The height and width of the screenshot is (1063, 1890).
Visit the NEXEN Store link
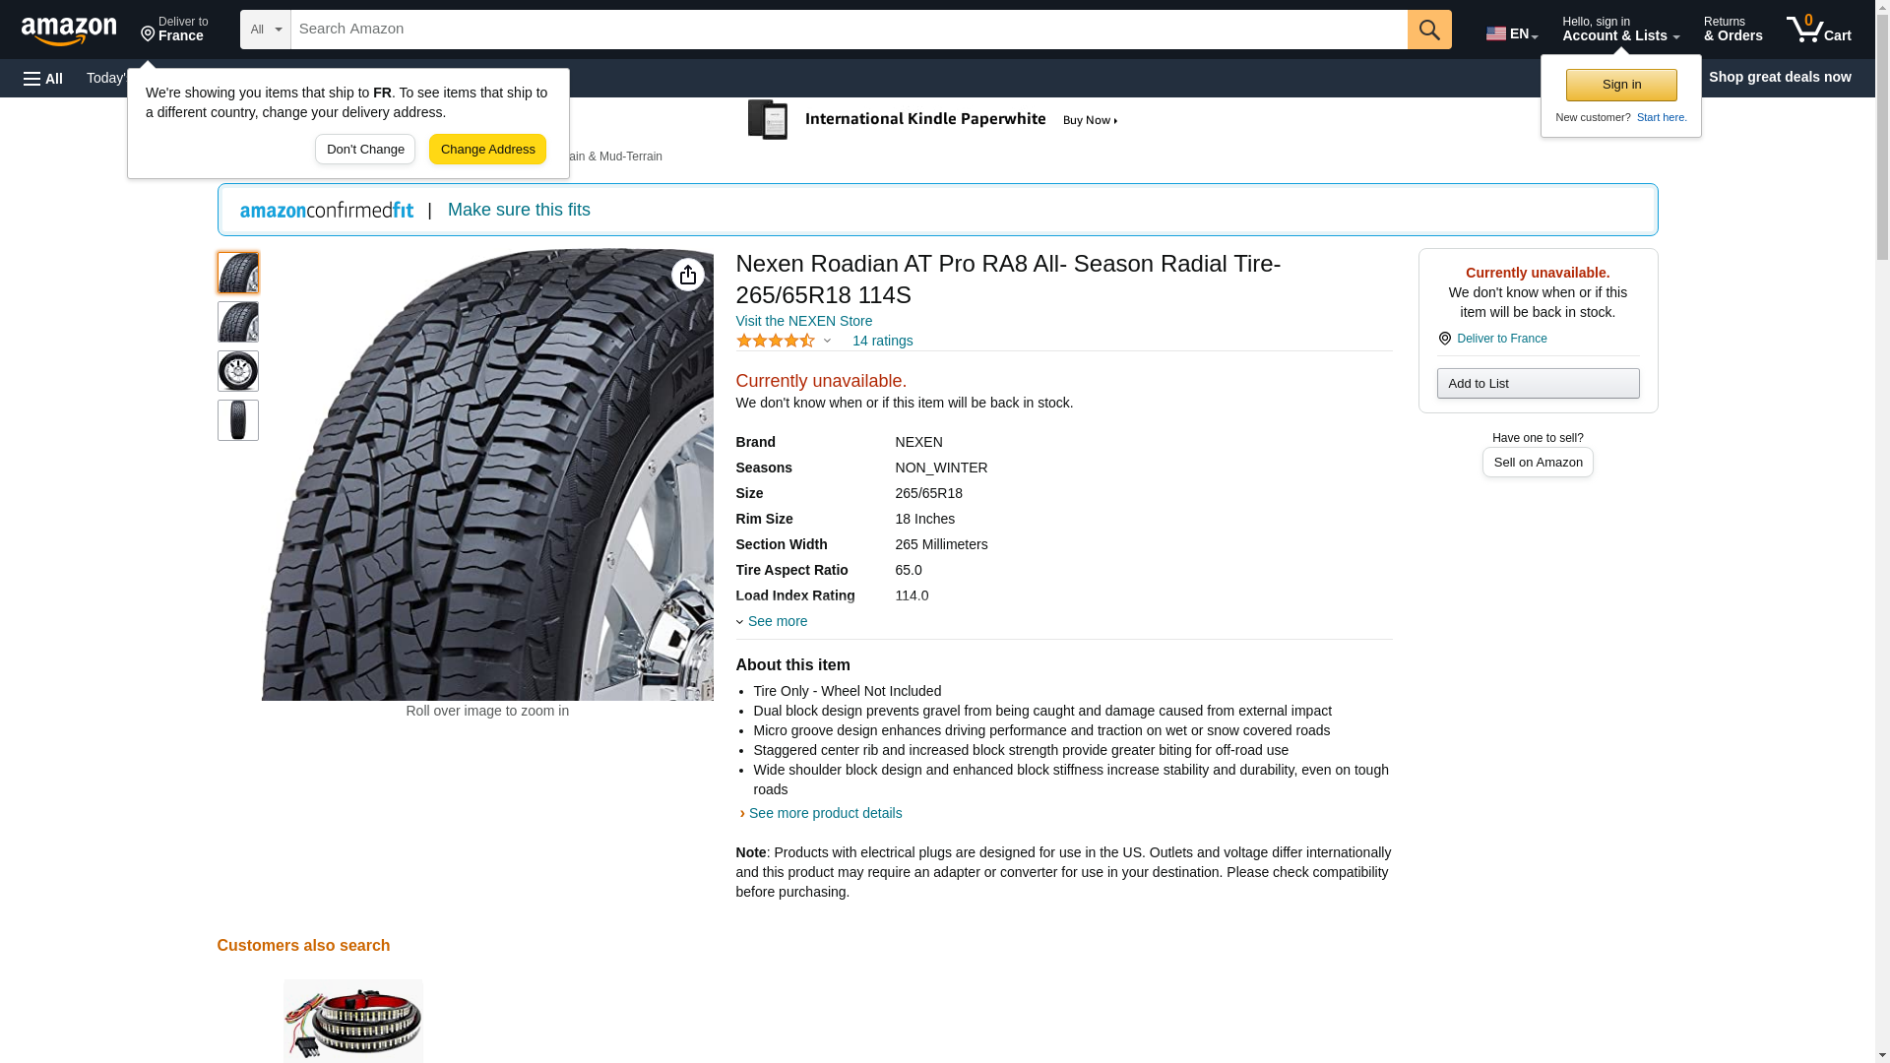pyautogui.click(x=804, y=321)
